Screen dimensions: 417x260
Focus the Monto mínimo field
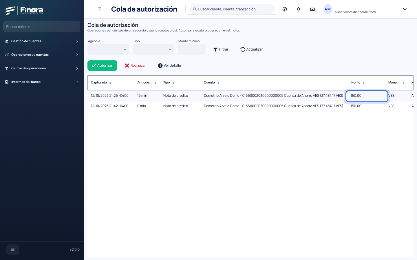192,49
